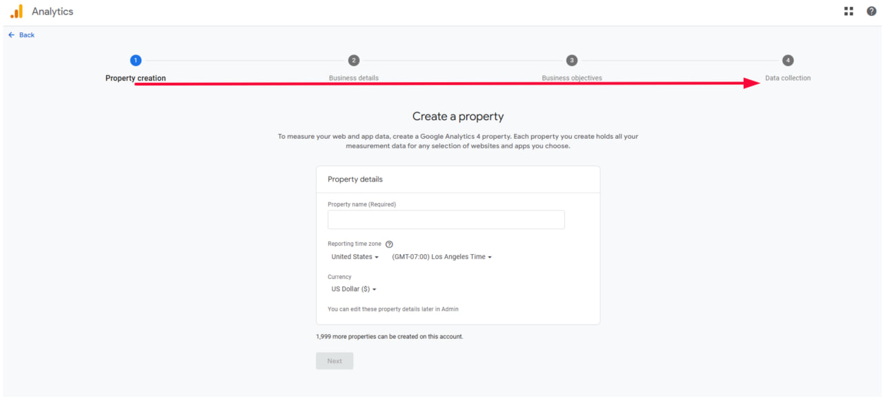This screenshot has width=883, height=399.
Task: Select step 1 circle in the stepper
Action: [136, 61]
